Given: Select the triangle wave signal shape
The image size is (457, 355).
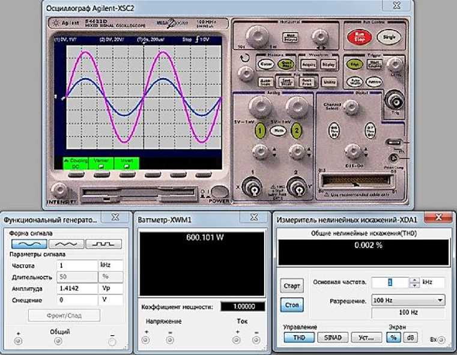Looking at the screenshot, I should pos(66,244).
